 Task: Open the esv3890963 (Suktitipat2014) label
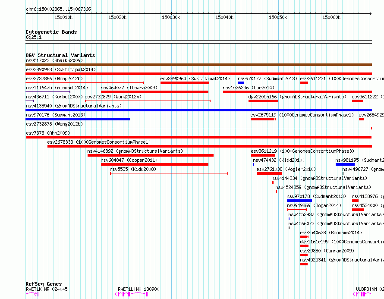click(61, 69)
